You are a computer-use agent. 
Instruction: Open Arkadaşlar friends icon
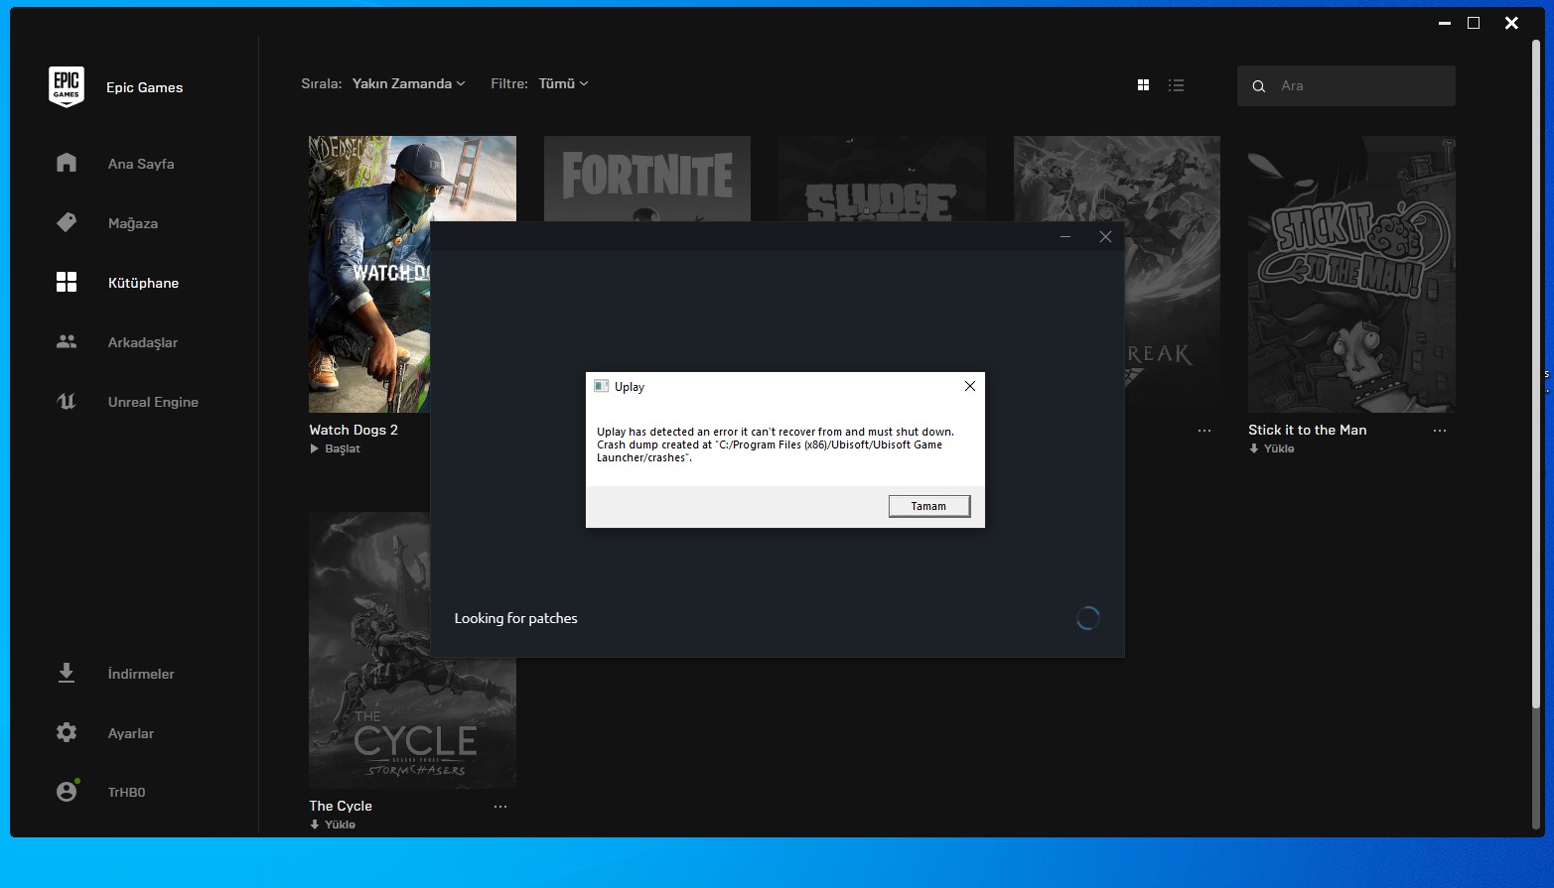click(67, 341)
